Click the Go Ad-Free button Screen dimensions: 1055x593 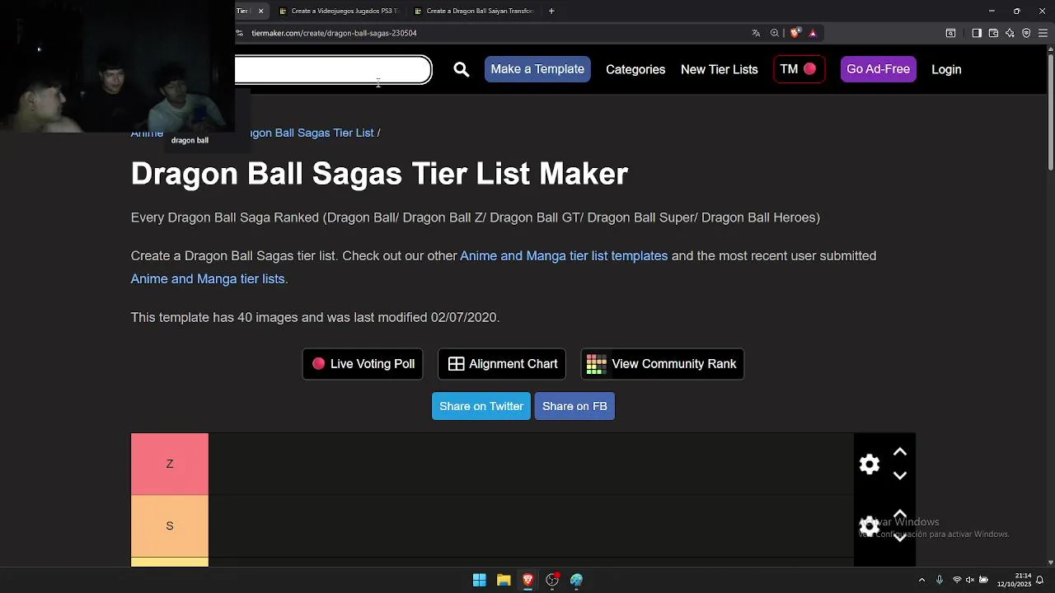(x=878, y=69)
